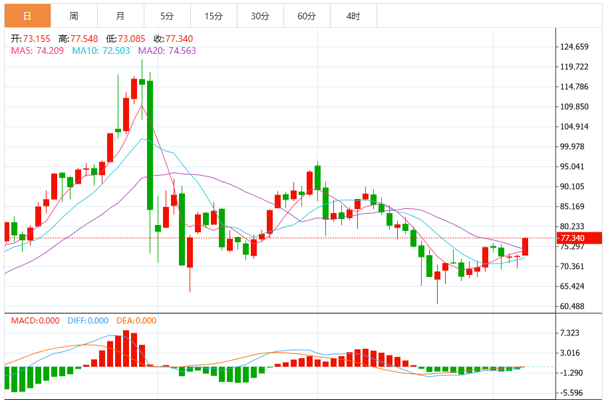Click the 124.659 price axis label
Viewport: 606px width, 400px height.
(574, 47)
